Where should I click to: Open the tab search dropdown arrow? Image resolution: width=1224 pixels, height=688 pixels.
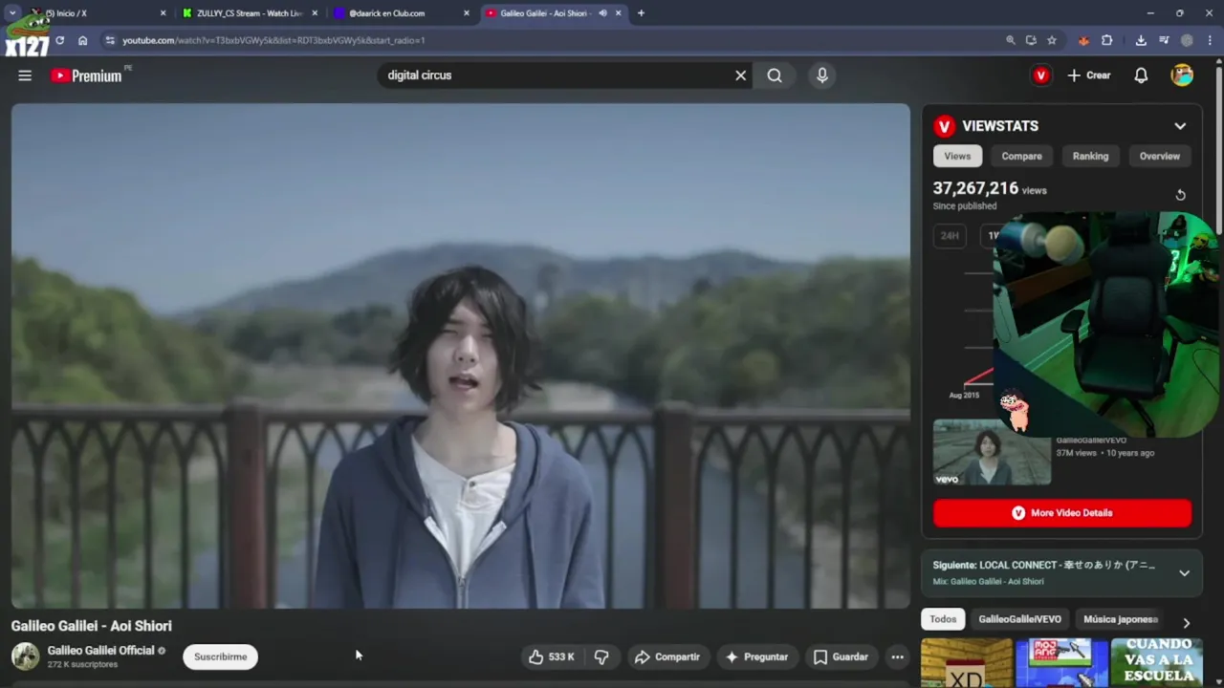point(12,13)
